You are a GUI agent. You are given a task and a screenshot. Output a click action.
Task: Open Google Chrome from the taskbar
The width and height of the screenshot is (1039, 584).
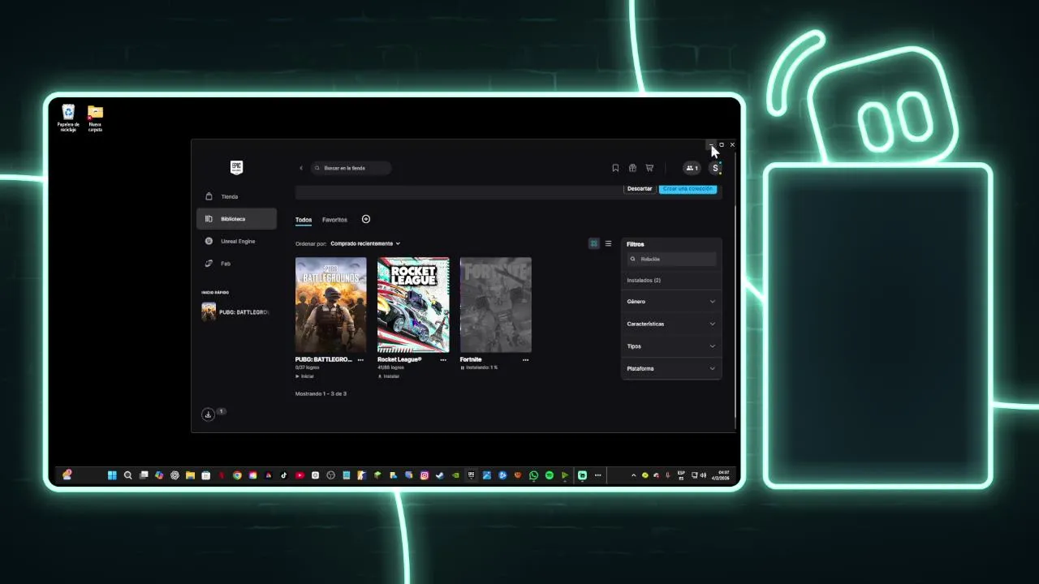(237, 475)
